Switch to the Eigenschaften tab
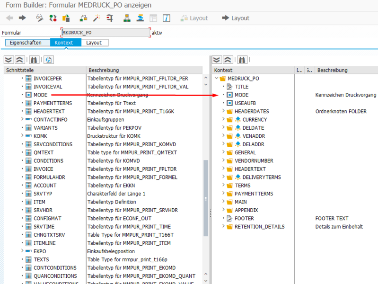This screenshot has height=284, width=378. point(26,43)
